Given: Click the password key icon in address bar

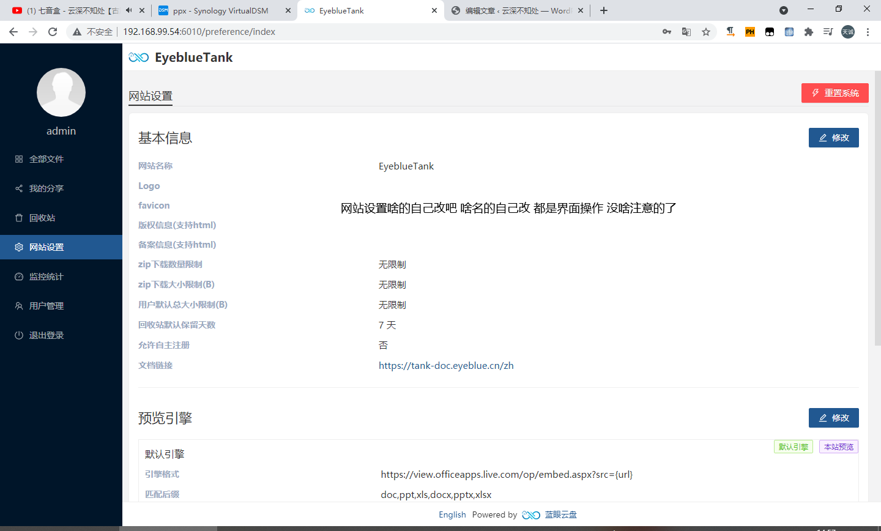Looking at the screenshot, I should coord(667,31).
